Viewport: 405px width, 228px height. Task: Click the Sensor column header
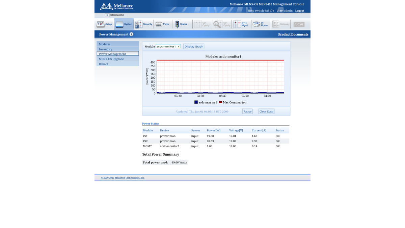pyautogui.click(x=196, y=130)
